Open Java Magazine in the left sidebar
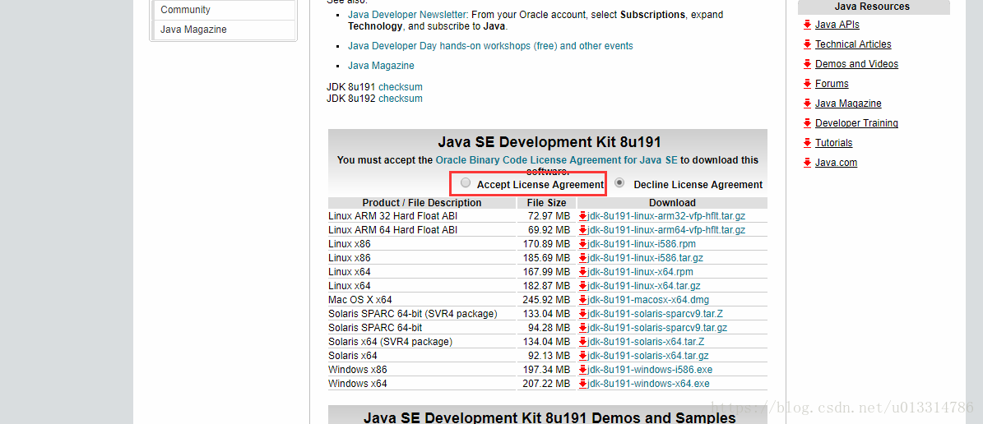The image size is (983, 424). click(x=193, y=30)
